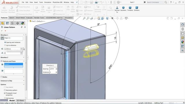Cancel Linear Pattern with red X

click(5, 31)
